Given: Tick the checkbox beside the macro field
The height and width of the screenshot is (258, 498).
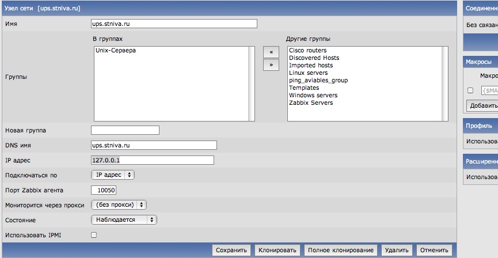Looking at the screenshot, I should pyautogui.click(x=470, y=90).
